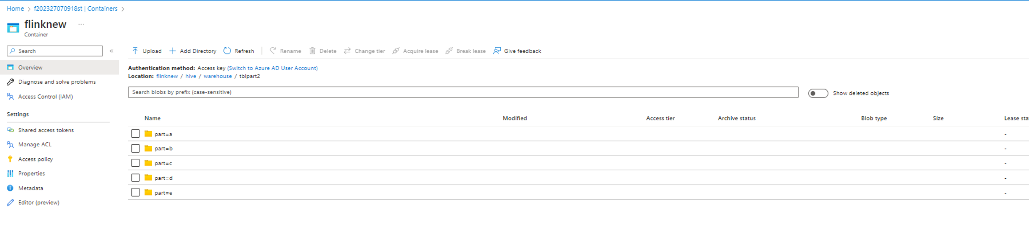Open the part=d folder name
The width and height of the screenshot is (1029, 238).
pos(163,178)
